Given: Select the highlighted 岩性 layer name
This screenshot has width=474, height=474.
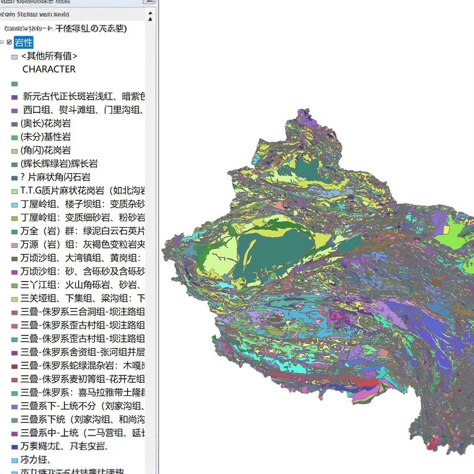Looking at the screenshot, I should point(24,42).
